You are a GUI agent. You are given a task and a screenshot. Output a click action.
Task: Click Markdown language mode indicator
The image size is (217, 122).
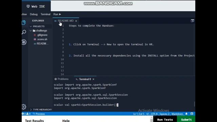177,114
